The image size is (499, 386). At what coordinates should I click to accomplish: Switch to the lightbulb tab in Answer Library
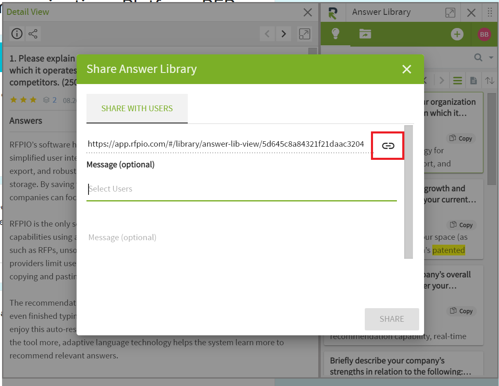coord(336,34)
